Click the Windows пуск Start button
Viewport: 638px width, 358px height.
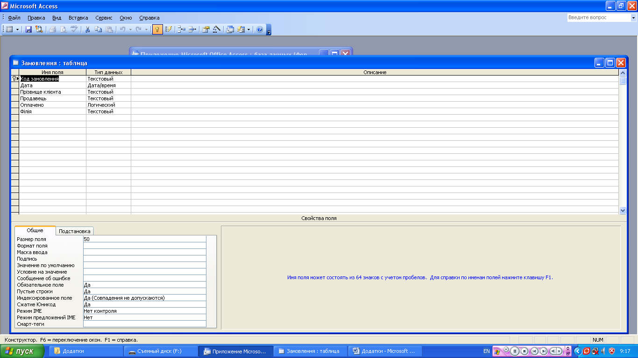click(22, 351)
